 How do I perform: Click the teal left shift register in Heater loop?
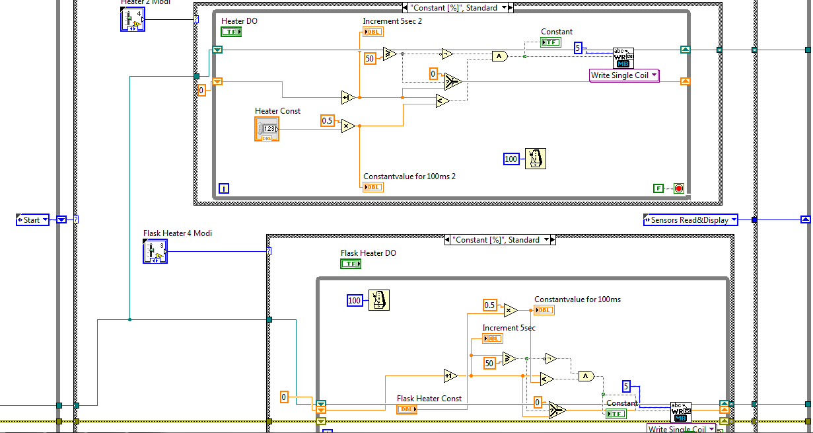pos(218,50)
